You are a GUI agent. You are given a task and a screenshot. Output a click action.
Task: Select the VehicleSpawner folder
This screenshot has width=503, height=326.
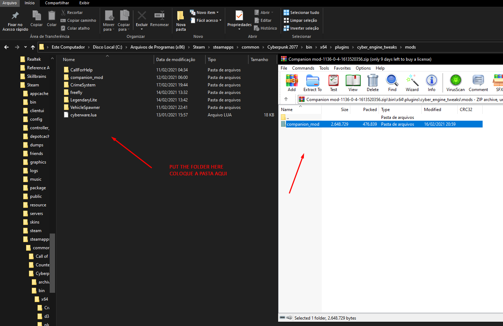85,107
